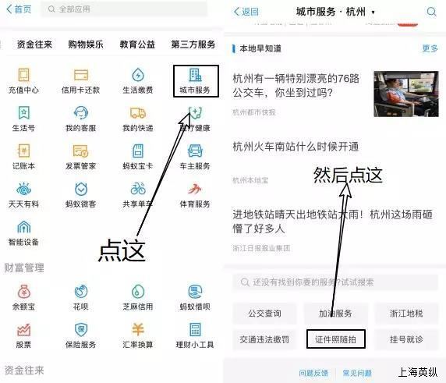Switch to the 购物娱乐 tab
The image size is (446, 383).
pyautogui.click(x=86, y=44)
